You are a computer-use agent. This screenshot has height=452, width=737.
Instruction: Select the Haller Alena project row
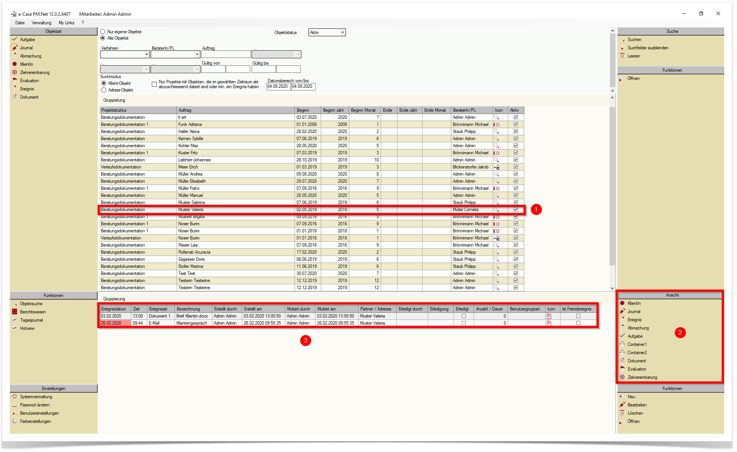tap(311, 131)
